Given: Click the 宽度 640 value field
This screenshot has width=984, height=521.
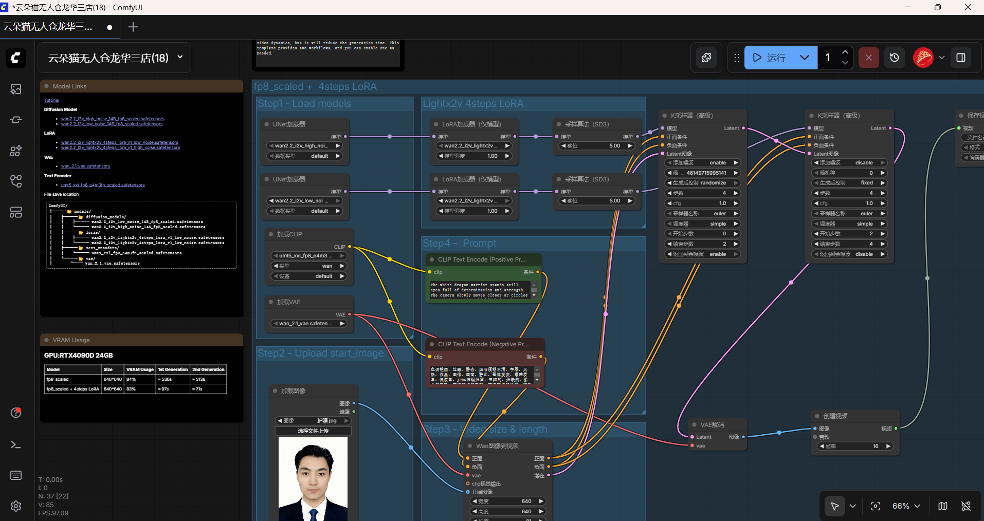Looking at the screenshot, I should pyautogui.click(x=507, y=501).
